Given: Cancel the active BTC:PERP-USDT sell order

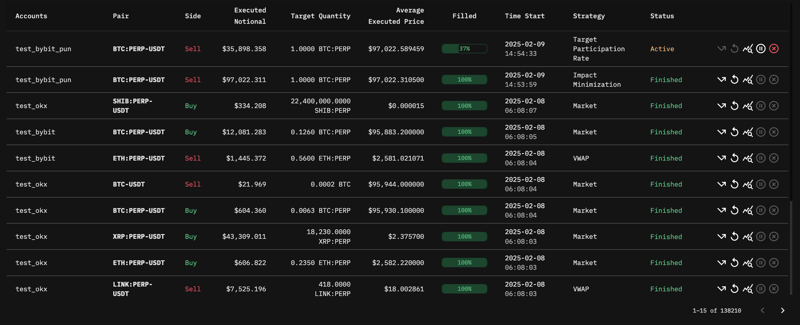Looking at the screenshot, I should coord(774,49).
